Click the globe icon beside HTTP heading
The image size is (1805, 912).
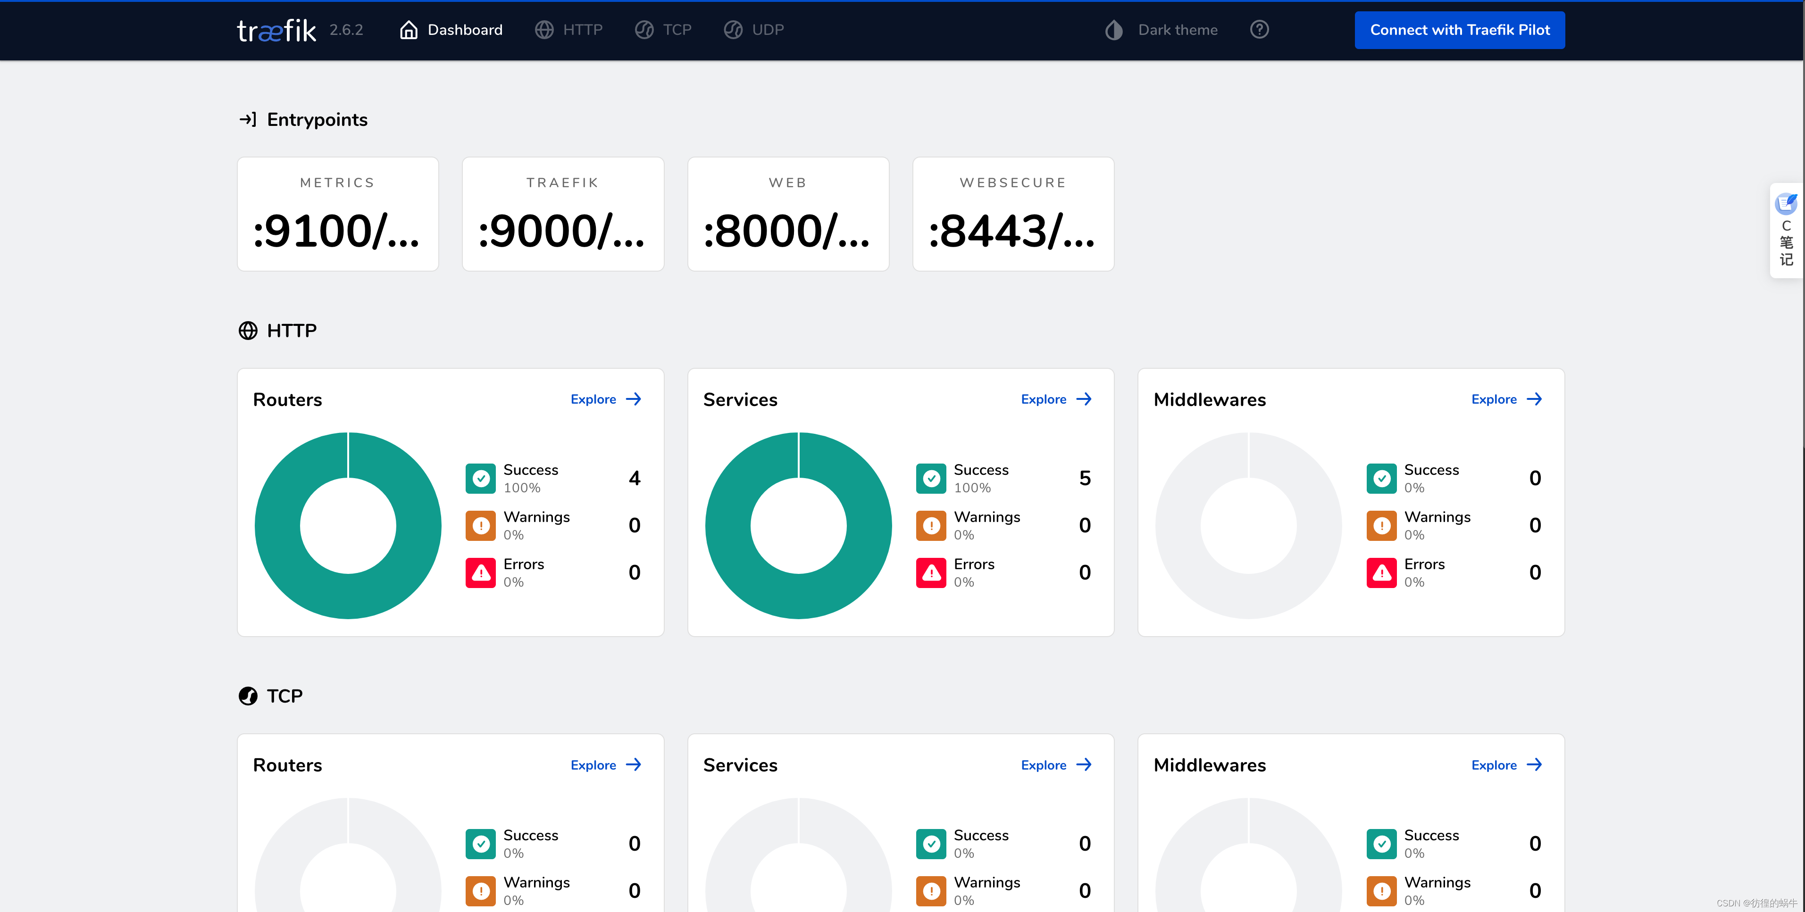point(248,330)
